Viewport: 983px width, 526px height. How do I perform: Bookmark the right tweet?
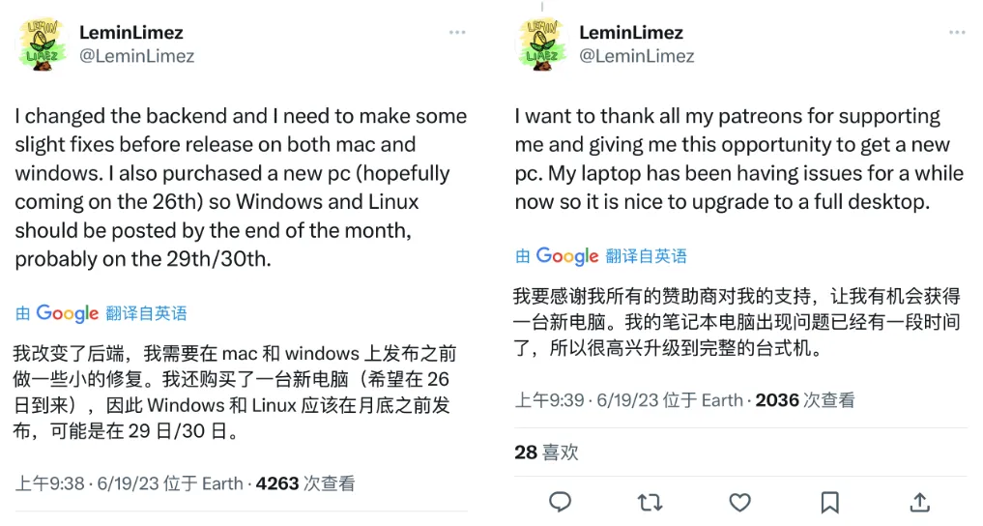[829, 502]
